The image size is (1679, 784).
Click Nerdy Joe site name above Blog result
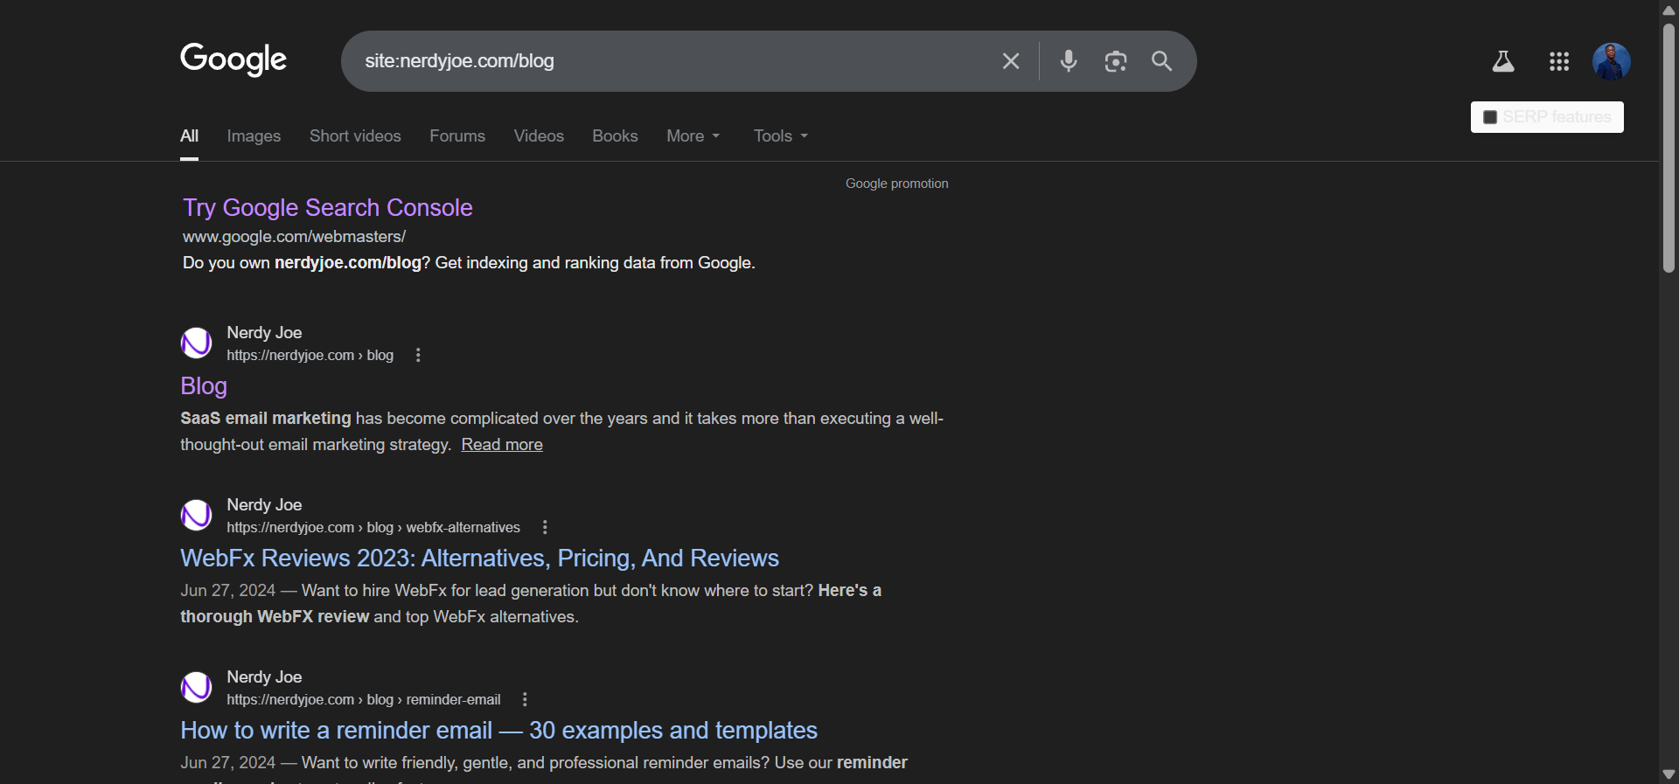click(x=264, y=332)
